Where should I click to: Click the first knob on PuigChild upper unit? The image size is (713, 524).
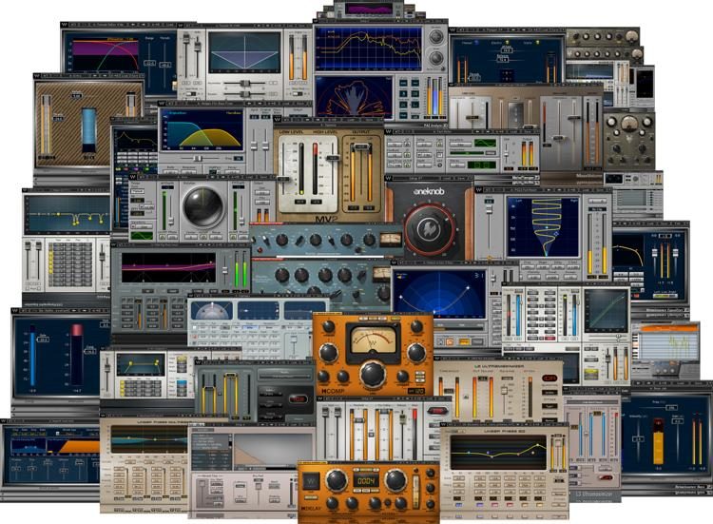[x=282, y=240]
